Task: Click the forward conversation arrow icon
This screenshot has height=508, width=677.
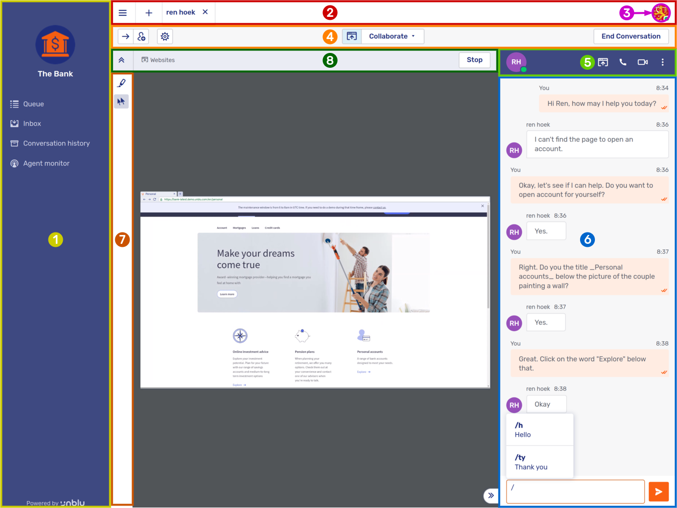Action: [x=126, y=37]
